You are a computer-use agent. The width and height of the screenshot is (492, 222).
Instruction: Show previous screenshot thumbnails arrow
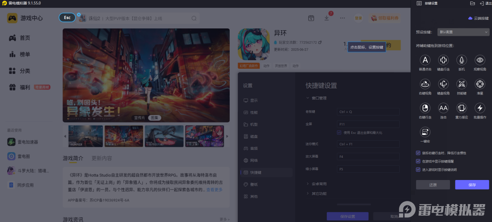[65, 136]
